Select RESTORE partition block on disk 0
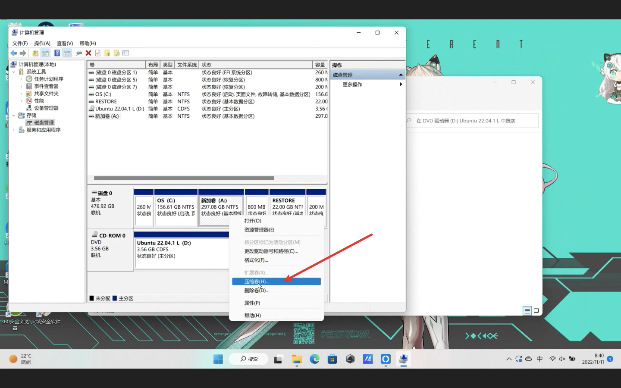The height and width of the screenshot is (388, 621). [287, 207]
